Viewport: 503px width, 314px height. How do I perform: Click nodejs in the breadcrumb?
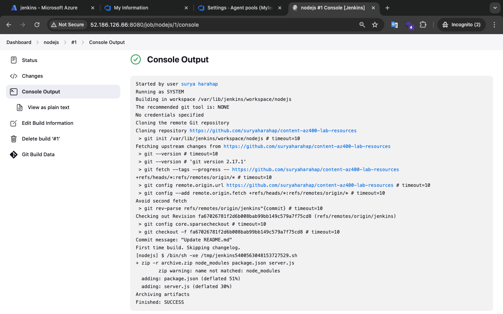51,42
